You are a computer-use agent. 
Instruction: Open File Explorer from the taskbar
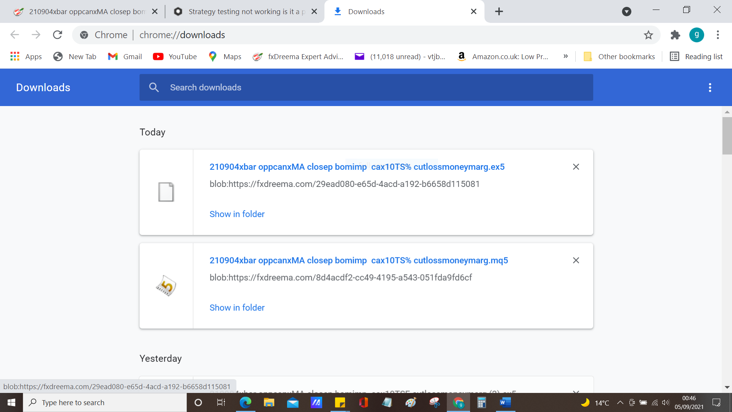[x=269, y=402]
